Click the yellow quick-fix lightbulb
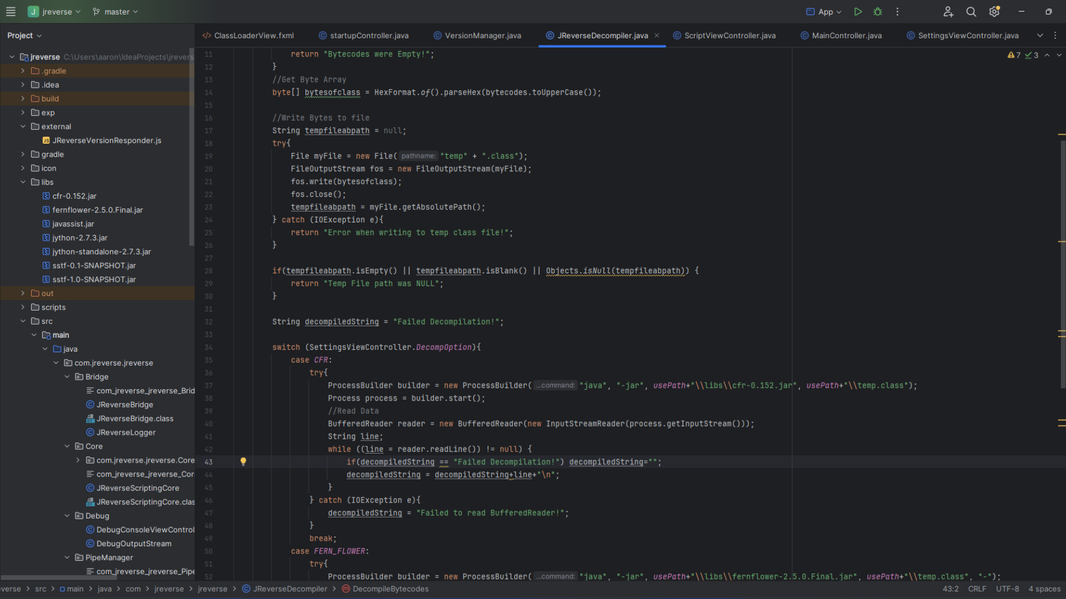The image size is (1066, 599). click(x=243, y=461)
